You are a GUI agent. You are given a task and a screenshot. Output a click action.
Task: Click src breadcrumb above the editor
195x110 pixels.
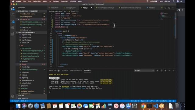65,11
